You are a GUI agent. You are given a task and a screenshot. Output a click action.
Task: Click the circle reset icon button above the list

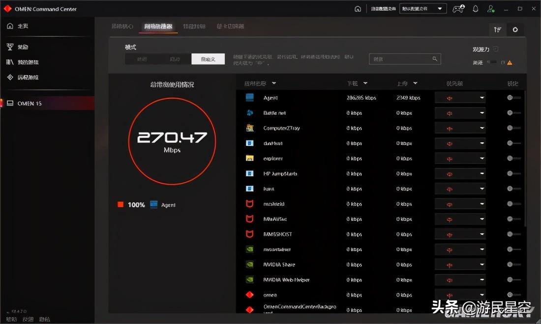pos(515,29)
